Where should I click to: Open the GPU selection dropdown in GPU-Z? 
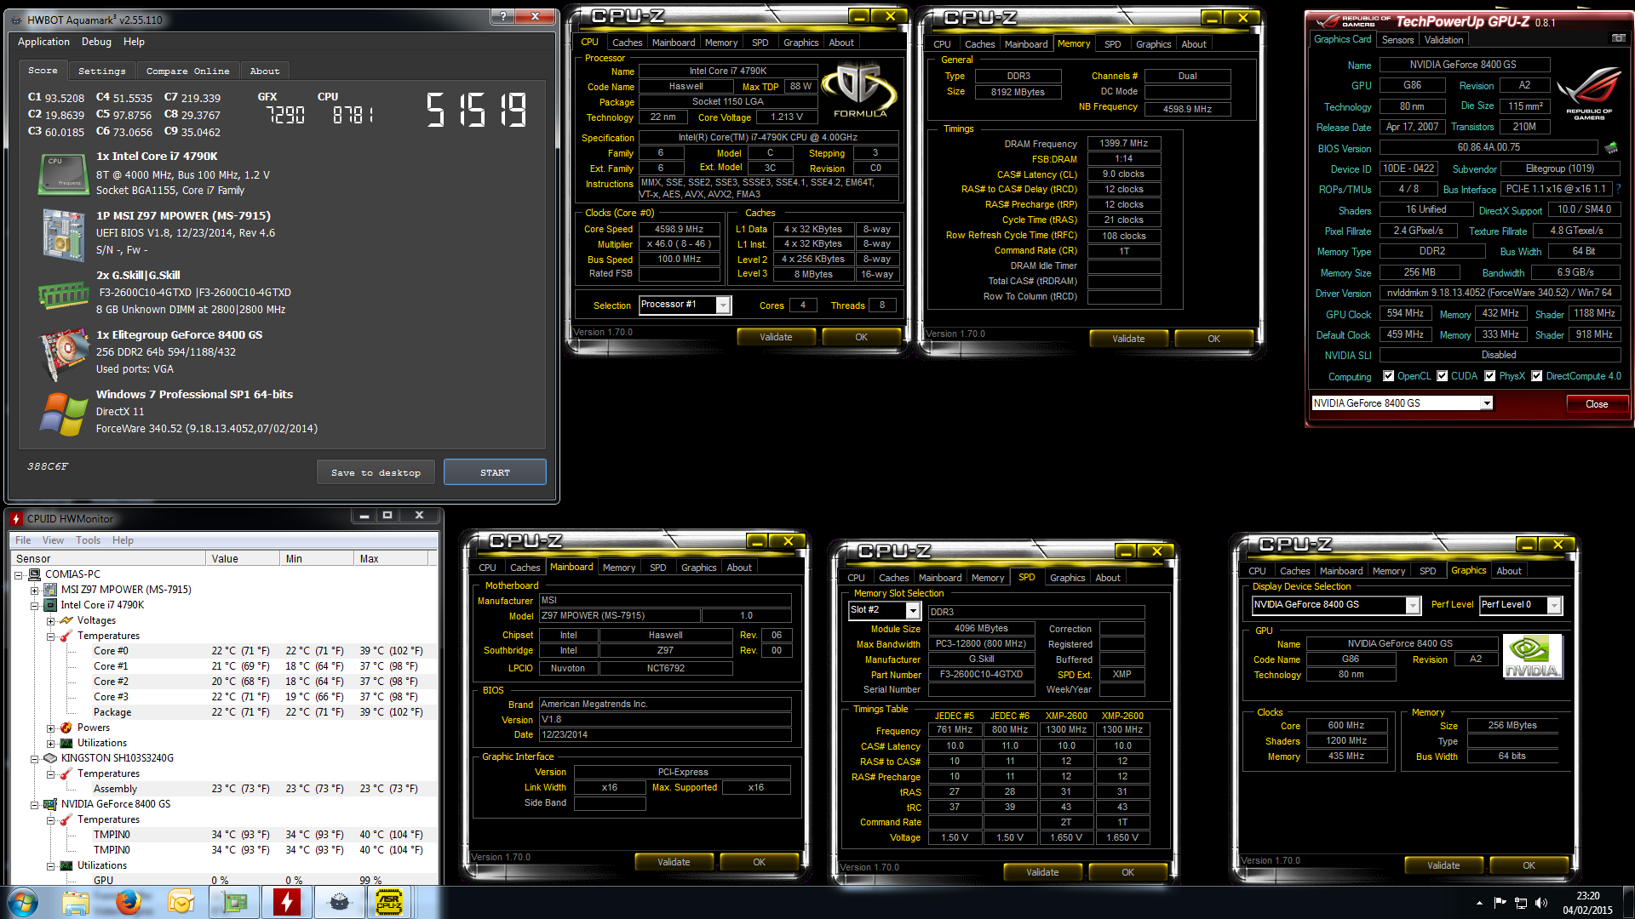point(1486,403)
